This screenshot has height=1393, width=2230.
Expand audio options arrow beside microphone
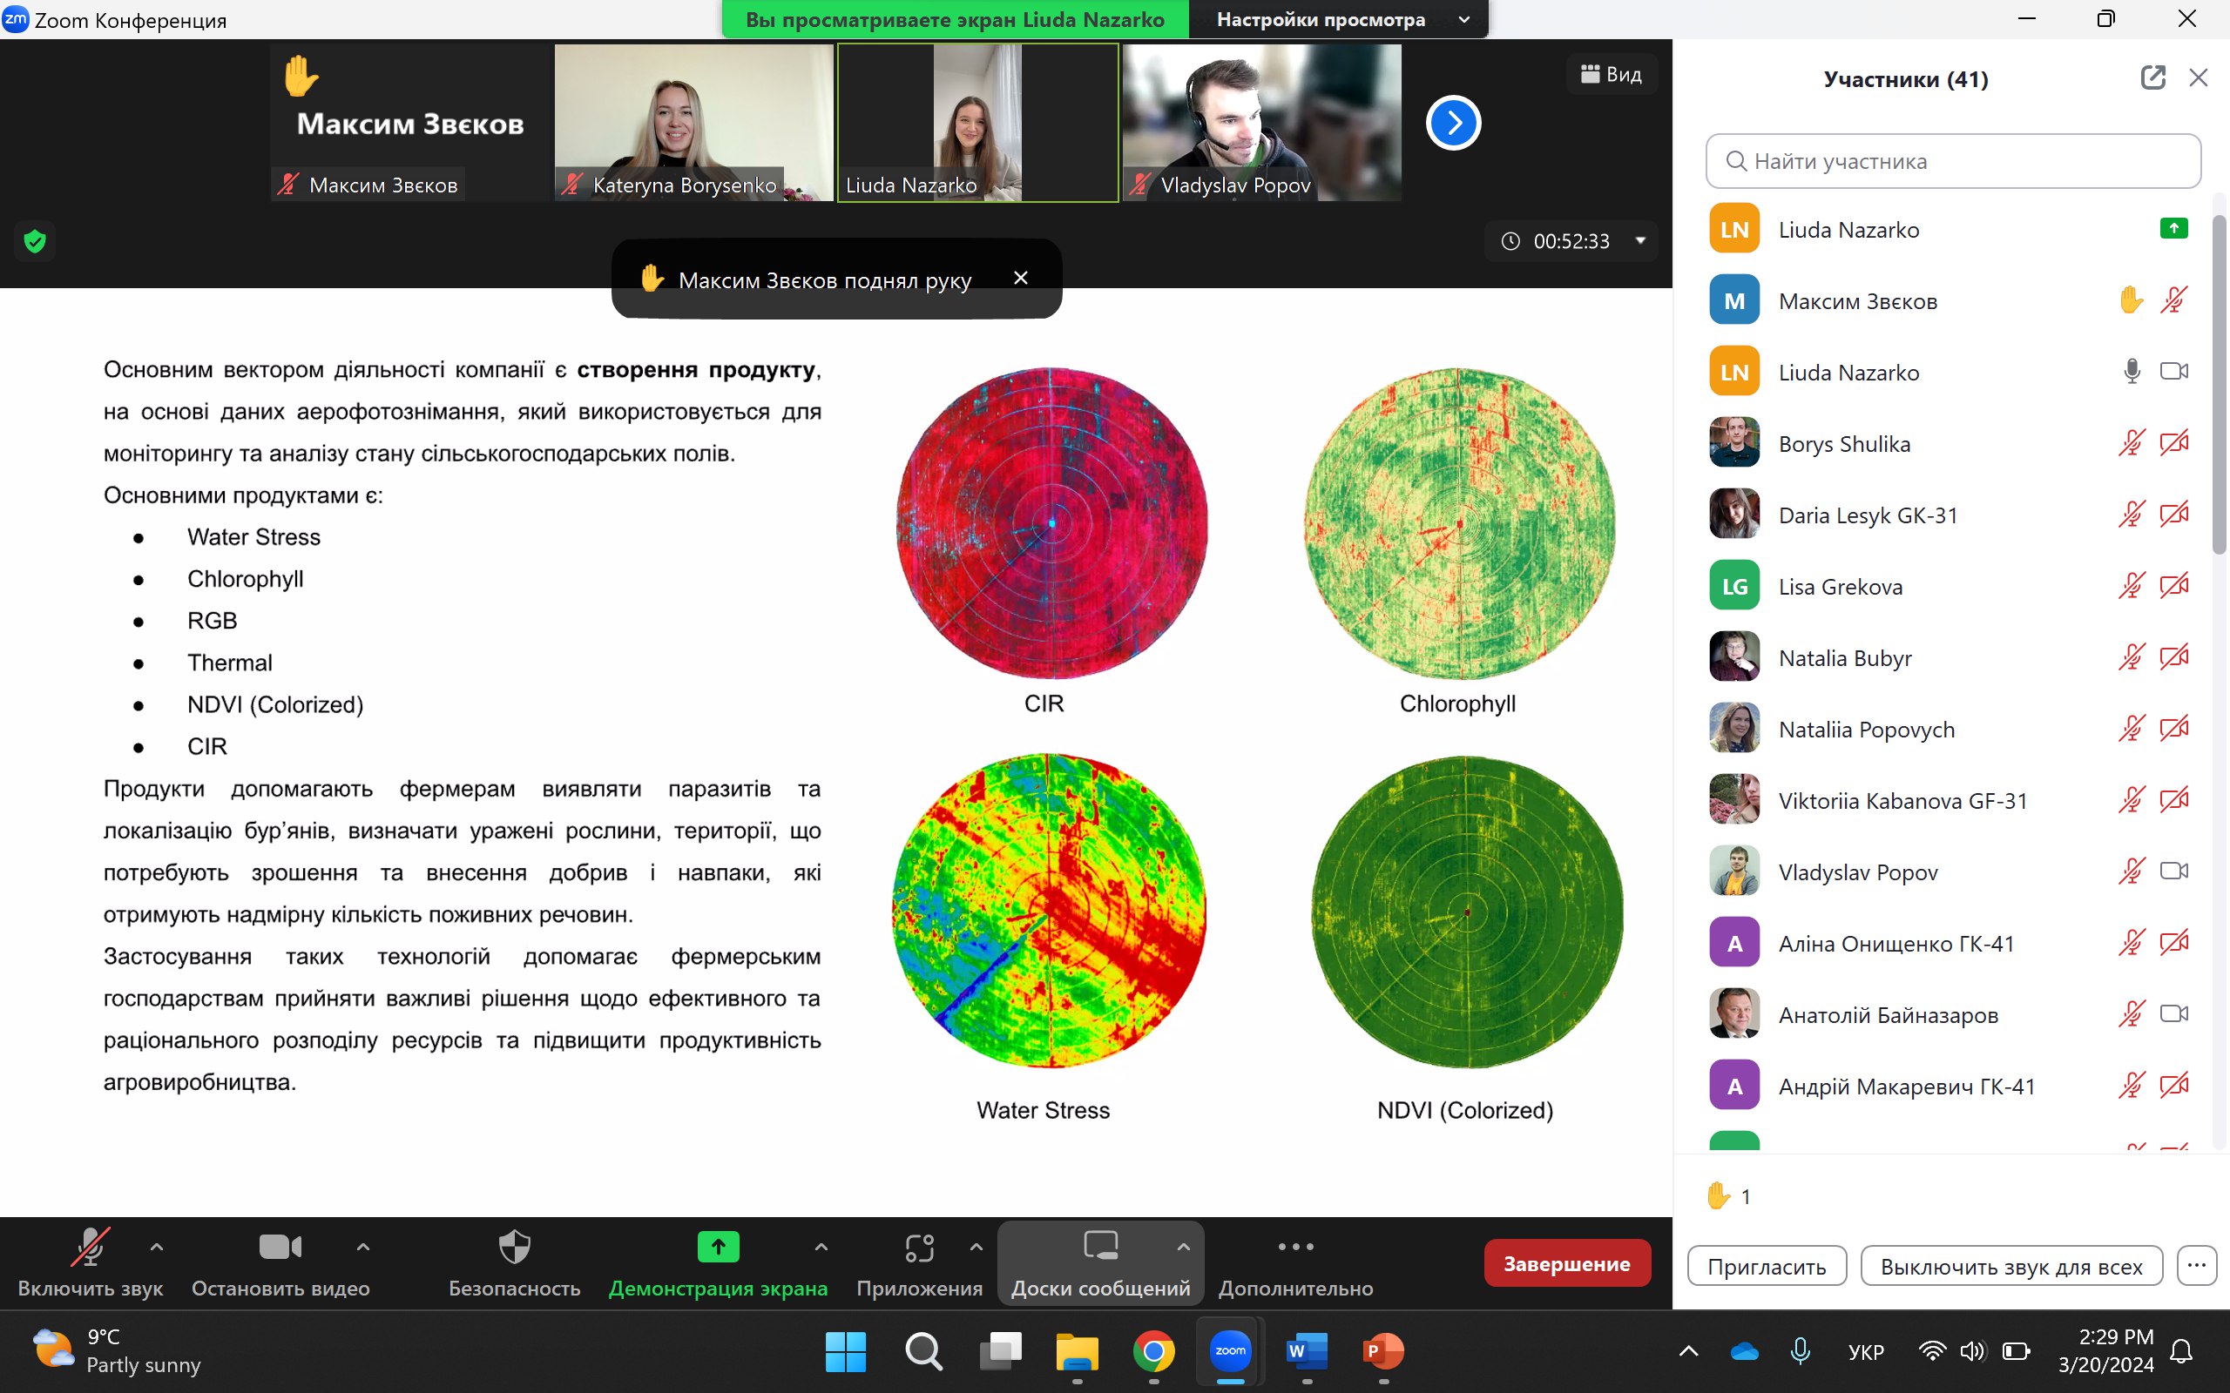[x=157, y=1247]
